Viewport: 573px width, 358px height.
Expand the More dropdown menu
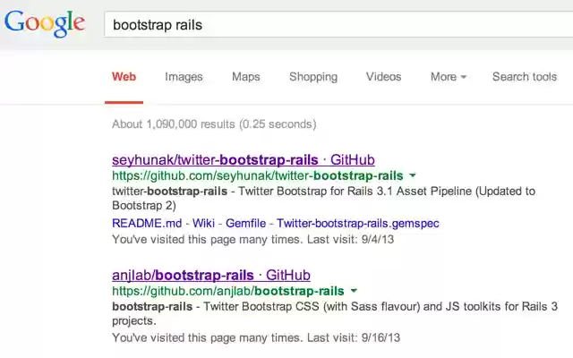tap(449, 77)
